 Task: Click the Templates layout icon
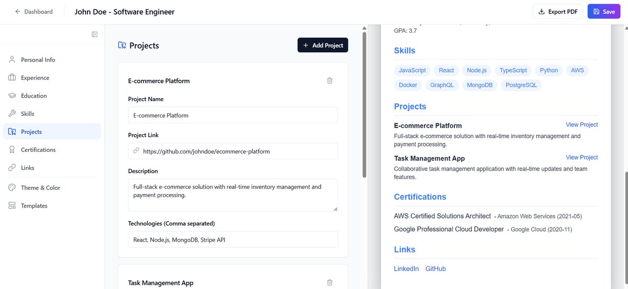[12, 206]
